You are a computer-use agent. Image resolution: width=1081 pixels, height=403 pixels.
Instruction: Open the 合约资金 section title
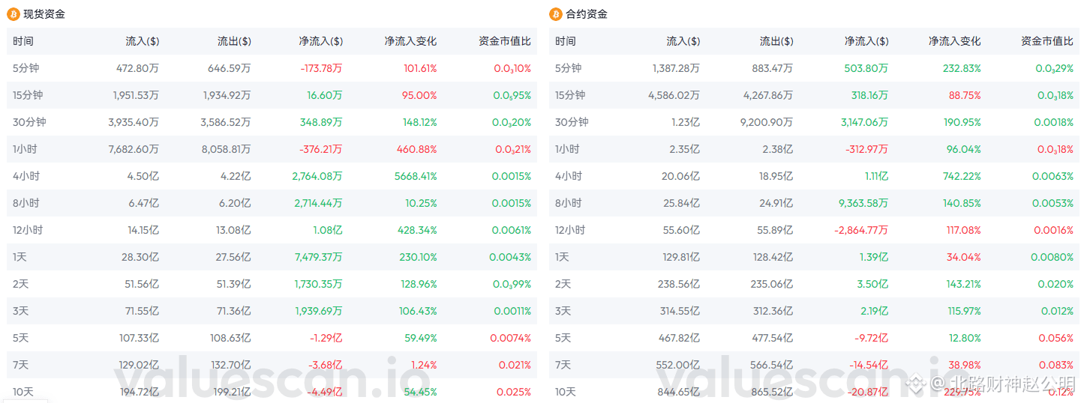[x=587, y=14]
